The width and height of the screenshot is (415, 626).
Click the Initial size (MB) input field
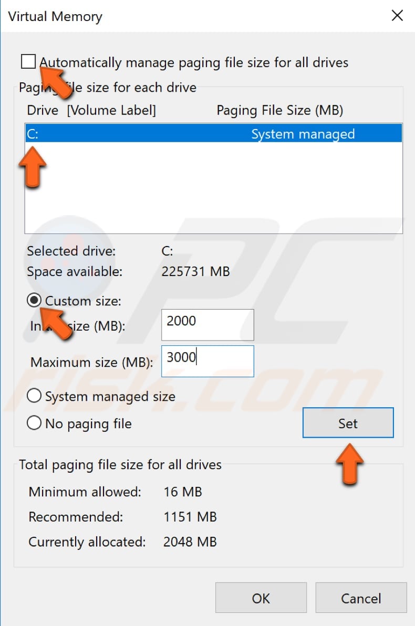tap(207, 325)
